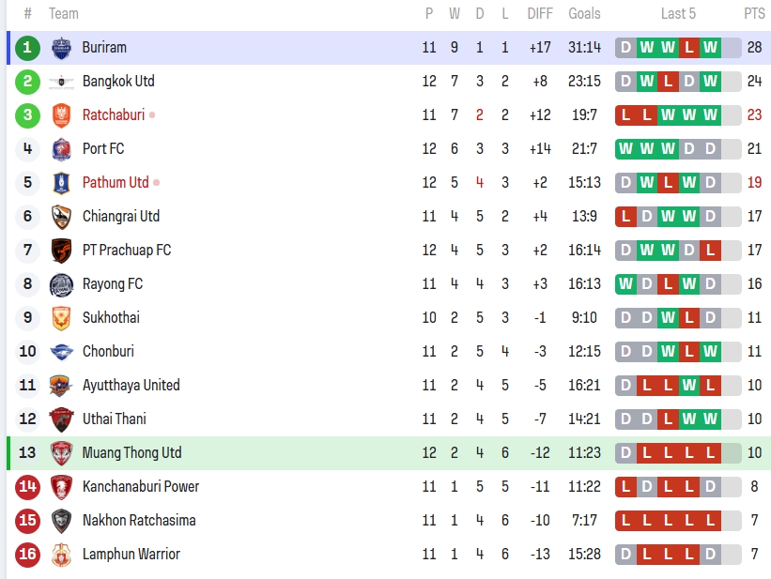771x579 pixels.
Task: Click the Last 5 column header
Action: (678, 14)
